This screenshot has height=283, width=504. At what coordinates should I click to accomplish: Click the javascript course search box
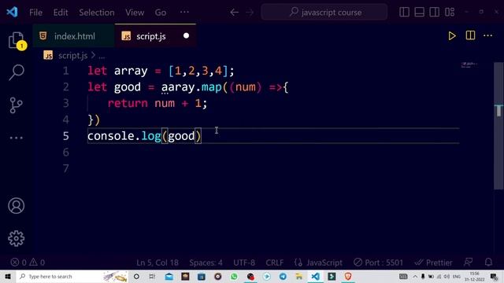(x=324, y=13)
